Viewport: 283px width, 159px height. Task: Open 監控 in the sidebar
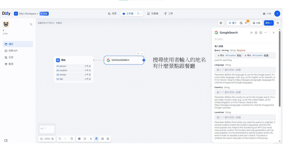click(18, 64)
